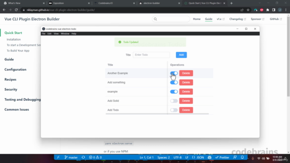Enable the switch for Add Todo
Screen dimensions: 290x163
pos(174,110)
